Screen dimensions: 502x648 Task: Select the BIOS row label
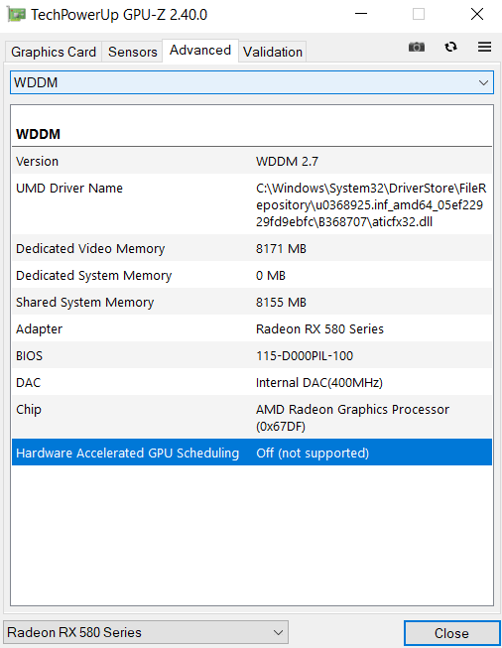point(29,356)
